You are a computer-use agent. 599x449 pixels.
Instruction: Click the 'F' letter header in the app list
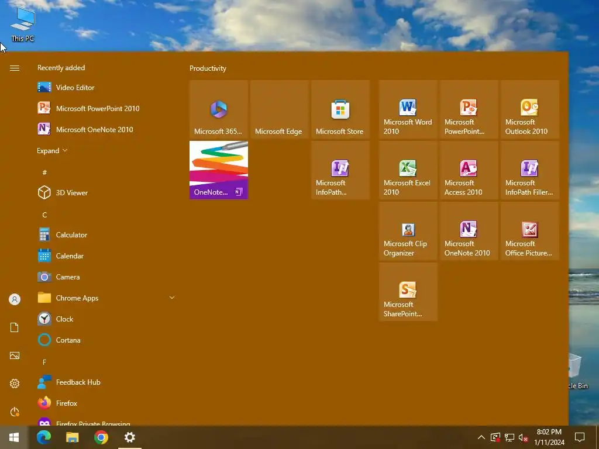pos(44,362)
